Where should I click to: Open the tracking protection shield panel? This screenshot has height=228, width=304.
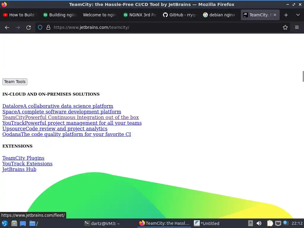(40, 28)
